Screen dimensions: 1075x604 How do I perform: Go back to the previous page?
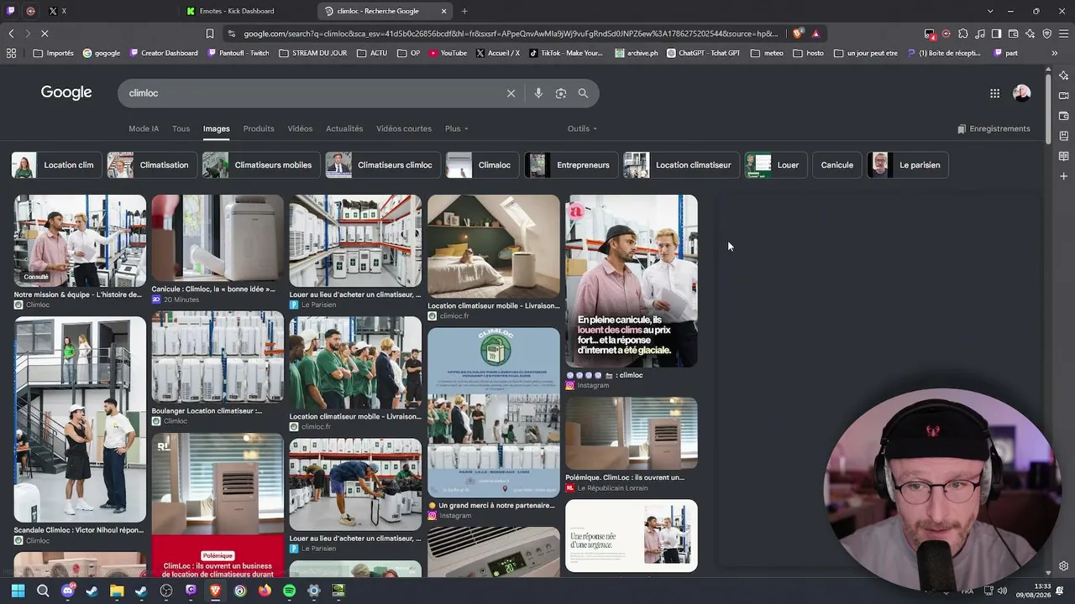point(11,34)
